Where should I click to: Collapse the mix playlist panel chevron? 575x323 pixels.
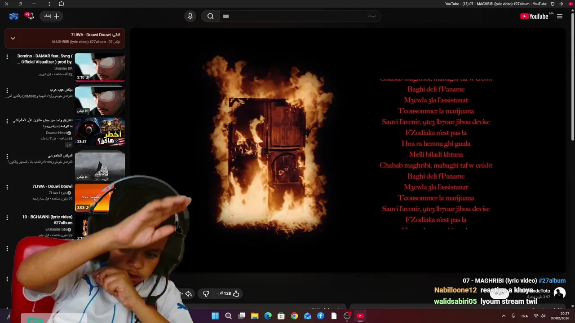[13, 38]
